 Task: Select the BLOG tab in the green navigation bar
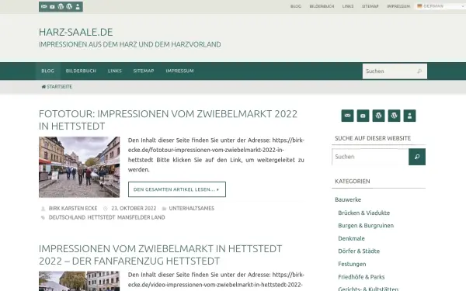pos(48,71)
